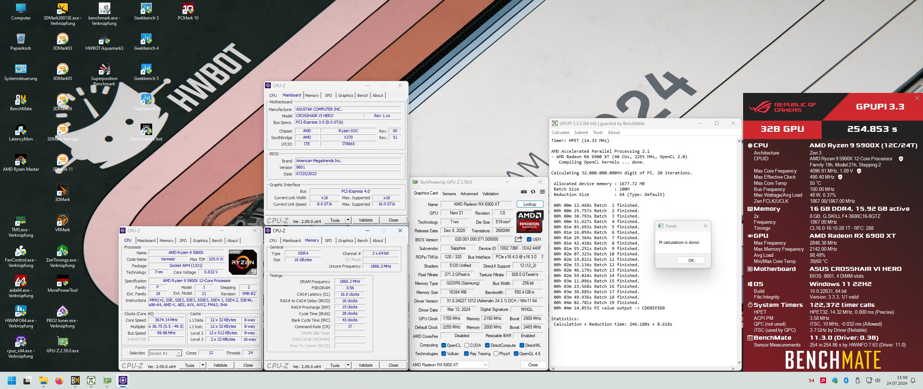Open Windows Start menu
This screenshot has width=923, height=389.
(12, 380)
